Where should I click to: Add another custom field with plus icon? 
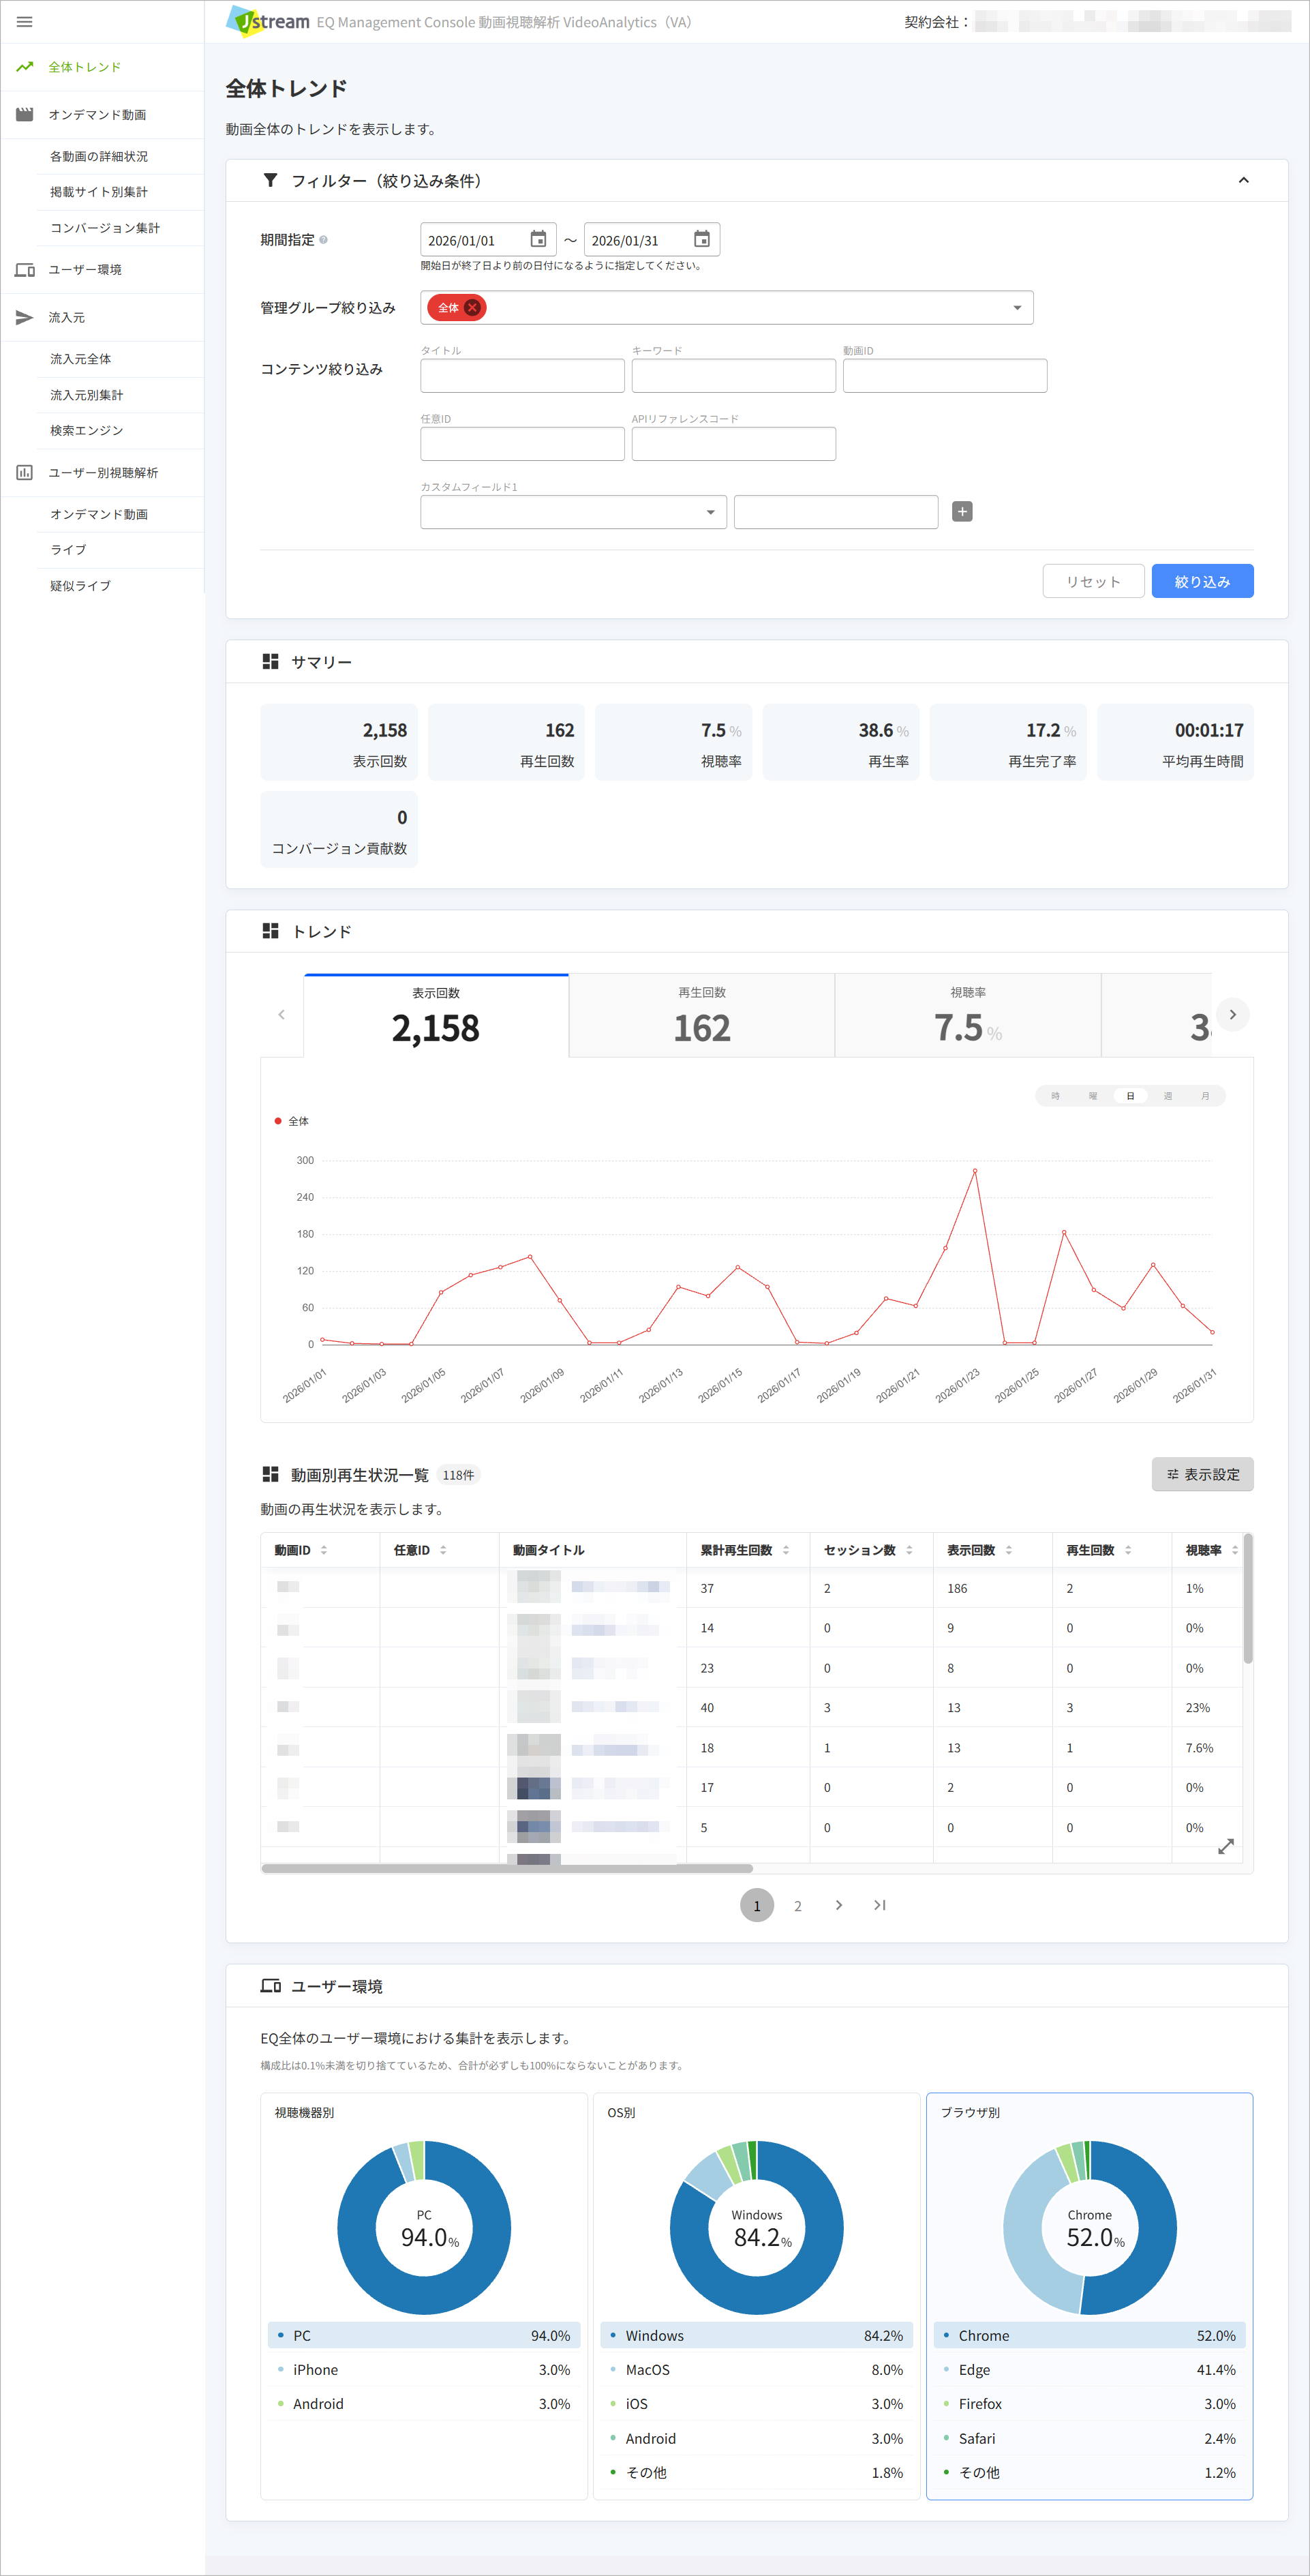pyautogui.click(x=962, y=512)
